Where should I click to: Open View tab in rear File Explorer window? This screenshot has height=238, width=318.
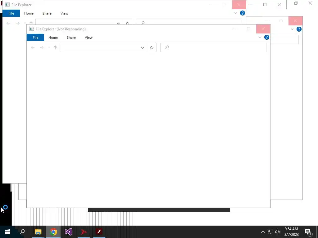coord(64,13)
